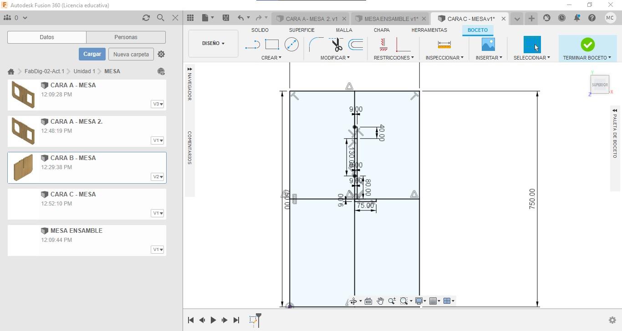Switch to the Personas tab
Screen dimensions: 622x331
coord(126,37)
